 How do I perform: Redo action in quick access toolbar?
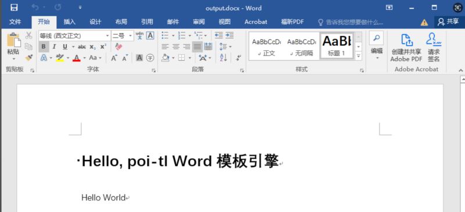pos(58,8)
